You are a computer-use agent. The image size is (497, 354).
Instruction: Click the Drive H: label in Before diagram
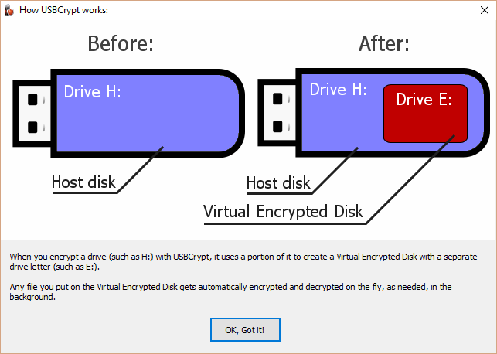pyautogui.click(x=92, y=92)
